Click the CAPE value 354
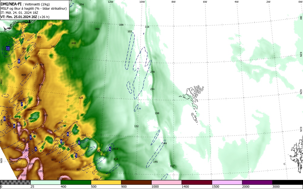 (97, 29)
